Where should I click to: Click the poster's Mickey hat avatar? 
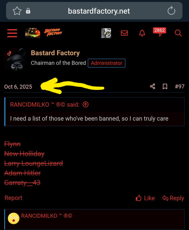(15, 59)
